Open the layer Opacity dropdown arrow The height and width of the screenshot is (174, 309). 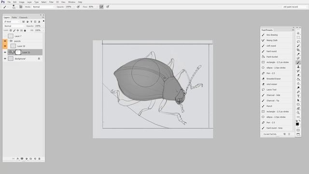point(43,26)
